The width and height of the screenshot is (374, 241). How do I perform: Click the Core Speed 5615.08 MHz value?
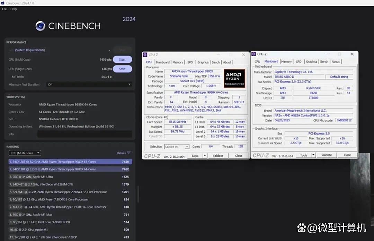point(177,122)
